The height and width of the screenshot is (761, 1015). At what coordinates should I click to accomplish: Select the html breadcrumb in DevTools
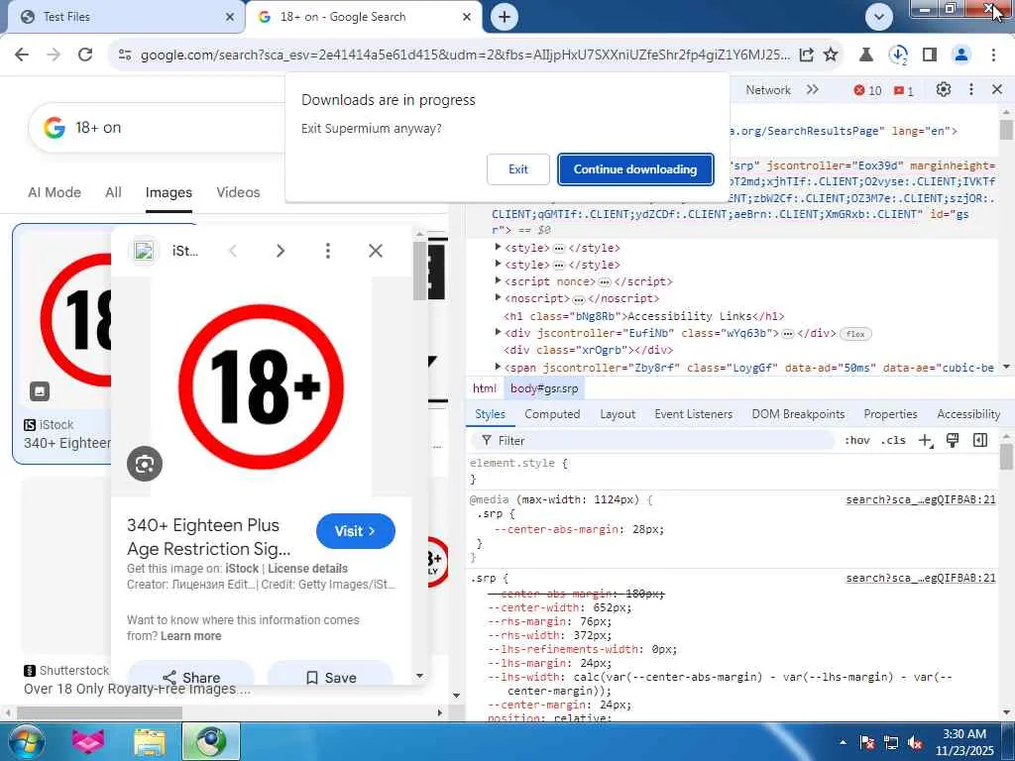[x=484, y=388]
